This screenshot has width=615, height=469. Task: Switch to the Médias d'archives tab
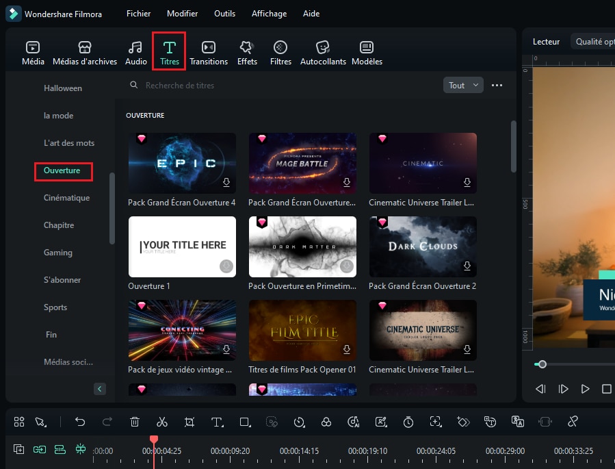85,53
